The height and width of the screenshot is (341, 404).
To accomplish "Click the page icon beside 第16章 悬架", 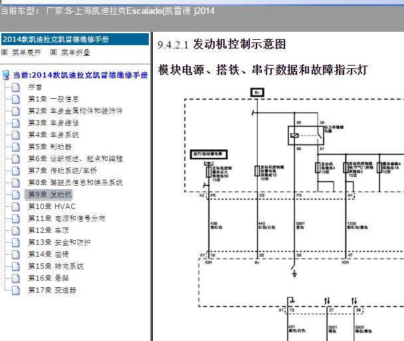I will pyautogui.click(x=16, y=278).
